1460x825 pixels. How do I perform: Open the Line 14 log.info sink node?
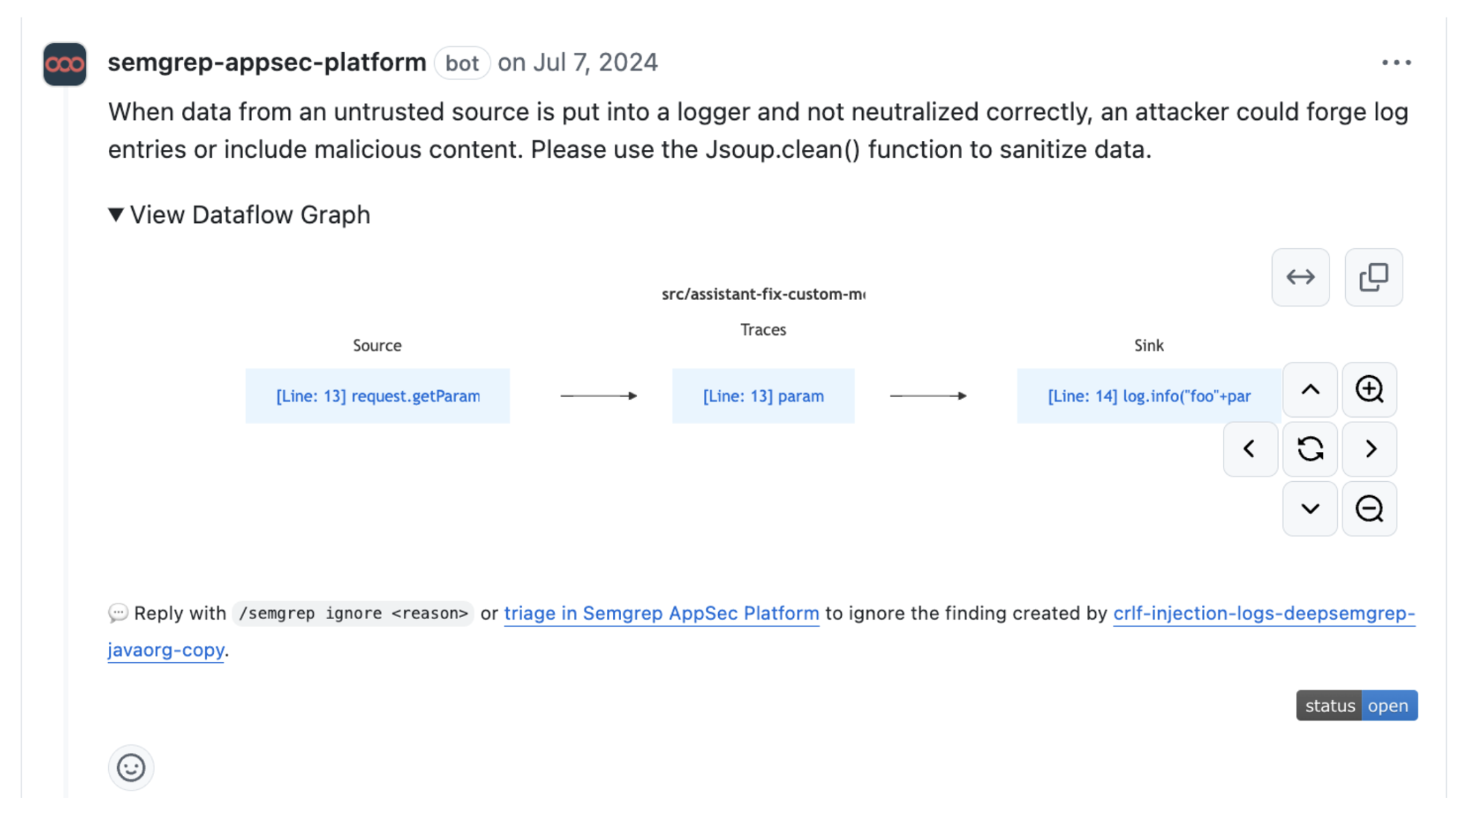(x=1148, y=396)
